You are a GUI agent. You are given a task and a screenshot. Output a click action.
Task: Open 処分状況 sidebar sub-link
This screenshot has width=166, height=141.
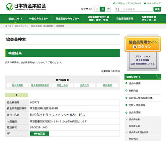pos(133,139)
